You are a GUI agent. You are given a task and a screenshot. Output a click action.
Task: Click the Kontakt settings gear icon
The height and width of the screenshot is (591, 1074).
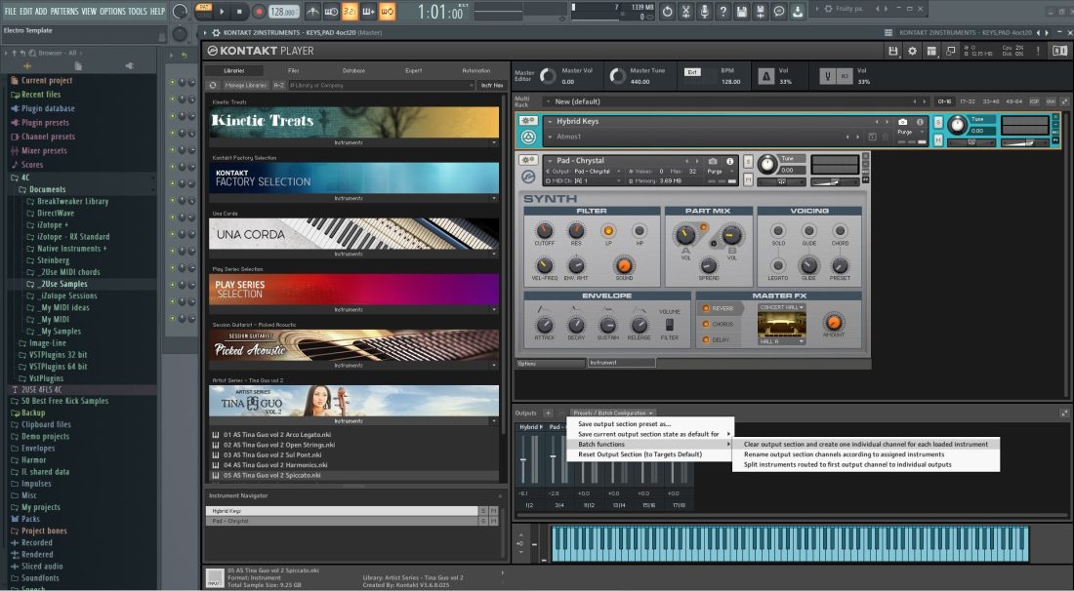point(913,51)
